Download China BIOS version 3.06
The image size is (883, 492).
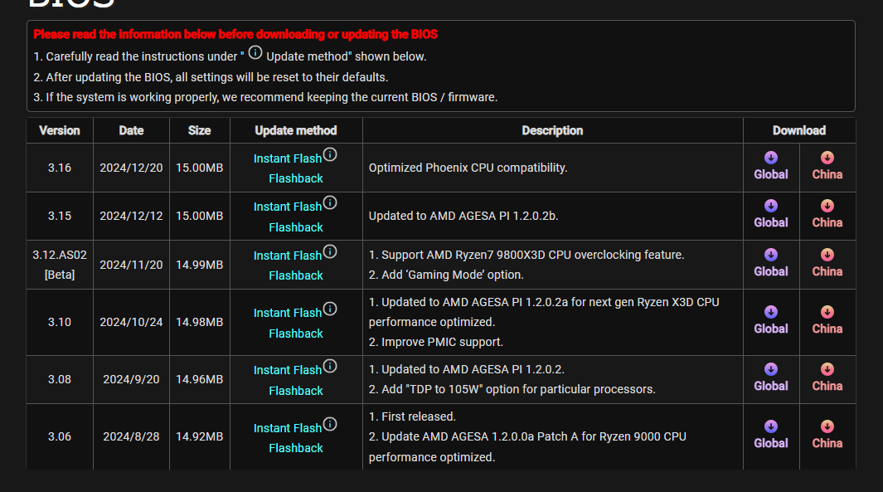coord(827,435)
